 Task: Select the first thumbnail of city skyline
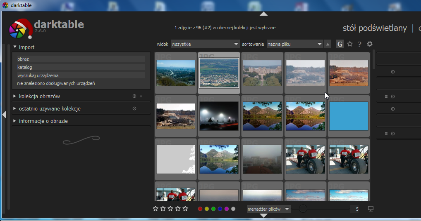click(x=176, y=73)
